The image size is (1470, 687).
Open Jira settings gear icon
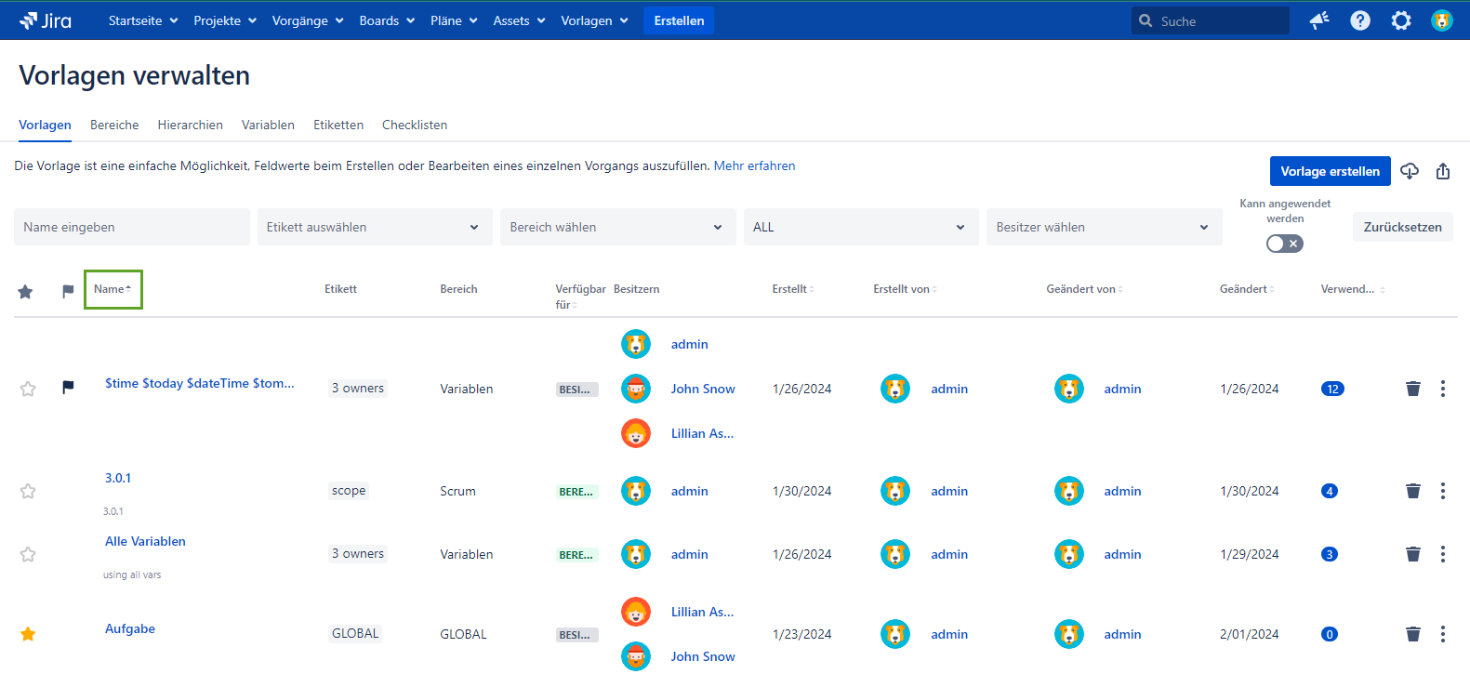click(1401, 20)
